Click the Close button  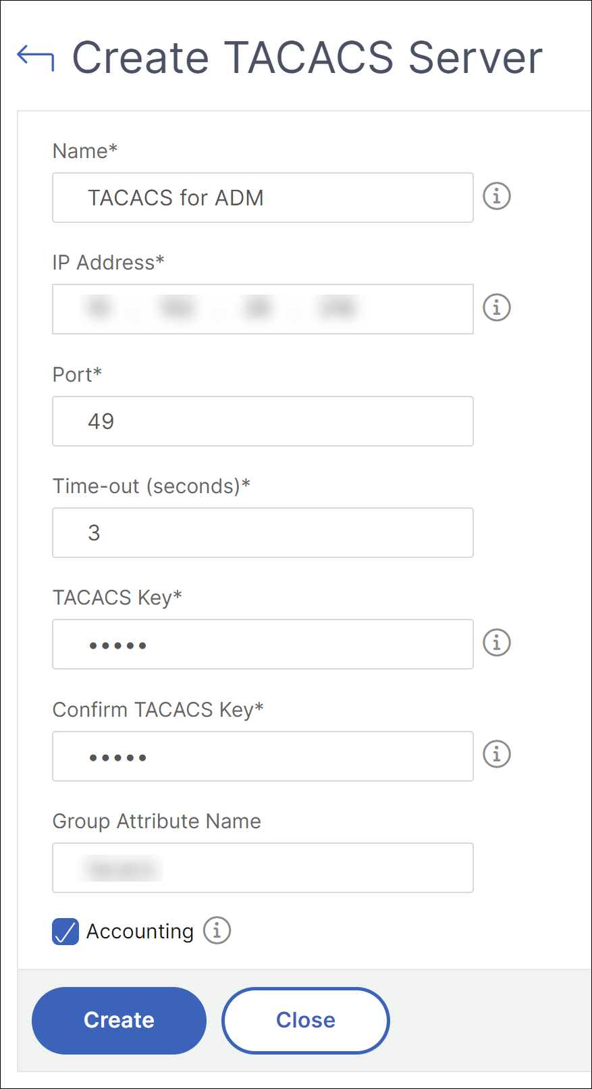click(x=306, y=1020)
